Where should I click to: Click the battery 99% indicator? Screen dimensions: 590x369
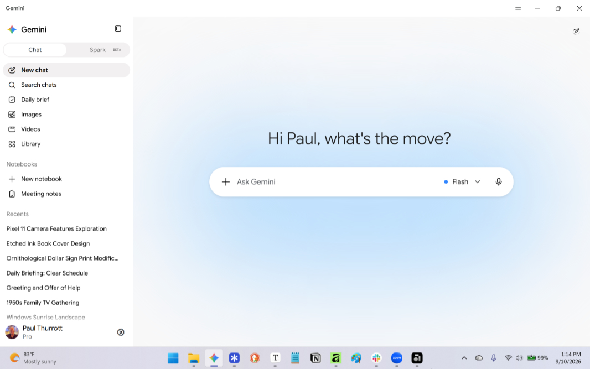[x=537, y=358]
